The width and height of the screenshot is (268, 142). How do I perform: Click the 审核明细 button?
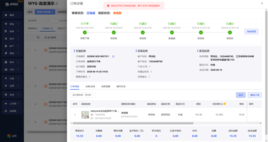(251, 32)
